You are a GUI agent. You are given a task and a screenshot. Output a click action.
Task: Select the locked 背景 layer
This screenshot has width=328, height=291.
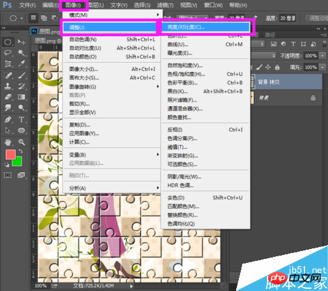(x=287, y=98)
